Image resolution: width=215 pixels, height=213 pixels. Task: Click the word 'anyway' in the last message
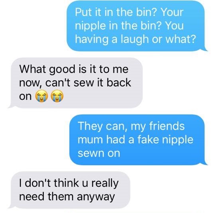point(96,197)
